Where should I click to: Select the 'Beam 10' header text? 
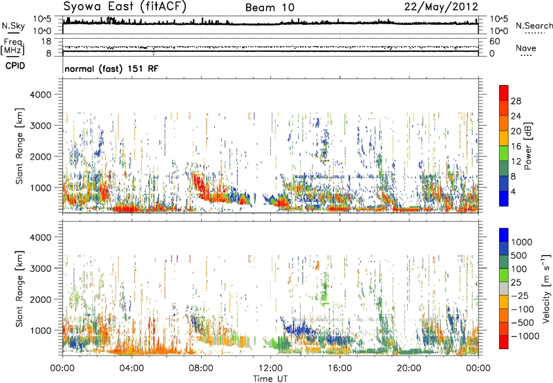tap(270, 8)
